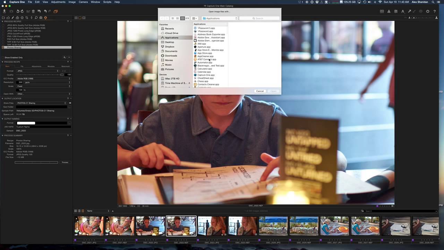Click the Import images toolbar icon
The image size is (444, 250).
point(4,11)
